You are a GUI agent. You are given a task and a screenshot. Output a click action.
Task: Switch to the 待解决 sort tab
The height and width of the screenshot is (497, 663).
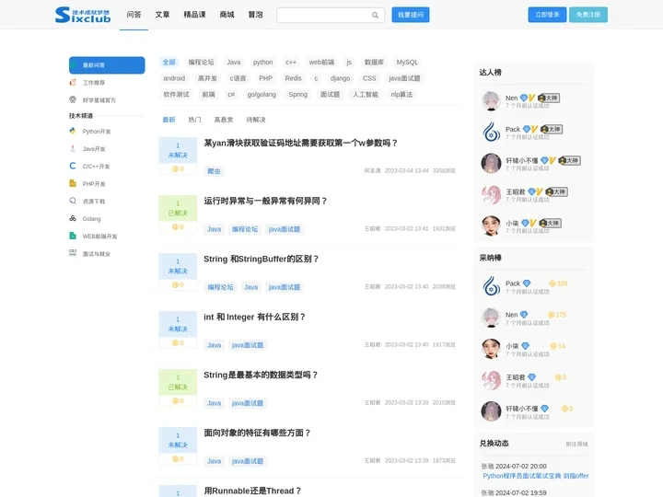pos(256,120)
